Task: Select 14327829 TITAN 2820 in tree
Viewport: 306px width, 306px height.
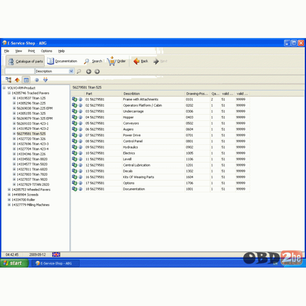Action: pos(33,184)
